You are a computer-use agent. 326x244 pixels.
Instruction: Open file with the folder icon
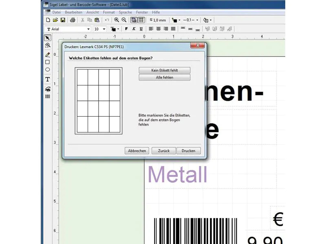point(55,20)
